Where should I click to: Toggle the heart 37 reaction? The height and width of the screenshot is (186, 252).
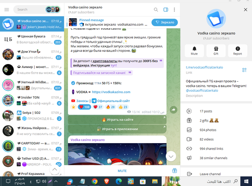tap(98, 107)
